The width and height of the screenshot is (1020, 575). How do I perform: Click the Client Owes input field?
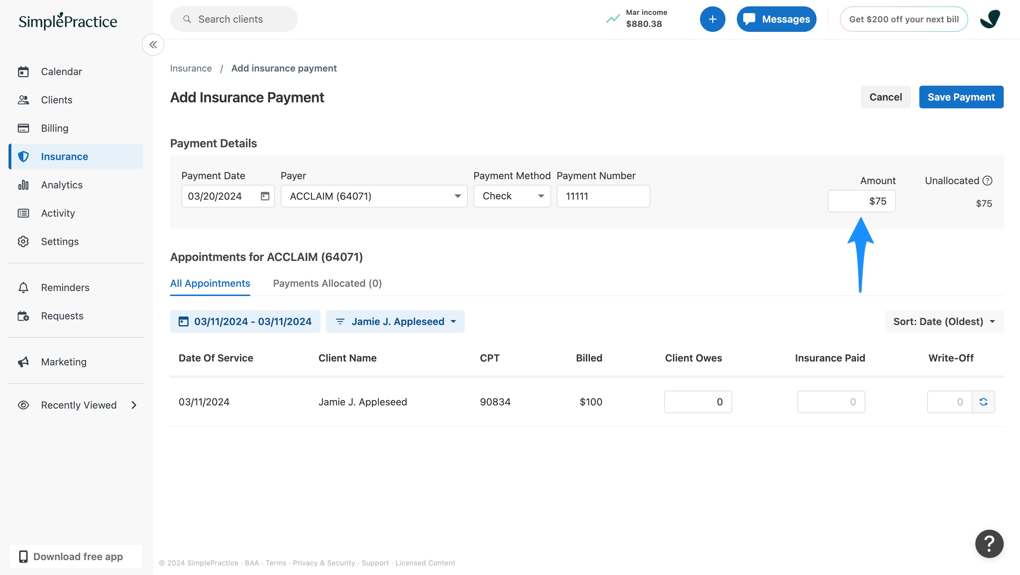tap(698, 402)
